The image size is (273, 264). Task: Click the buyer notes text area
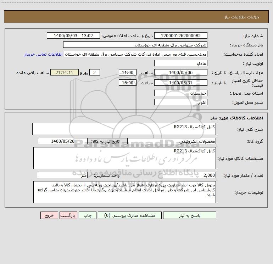click(x=124, y=192)
